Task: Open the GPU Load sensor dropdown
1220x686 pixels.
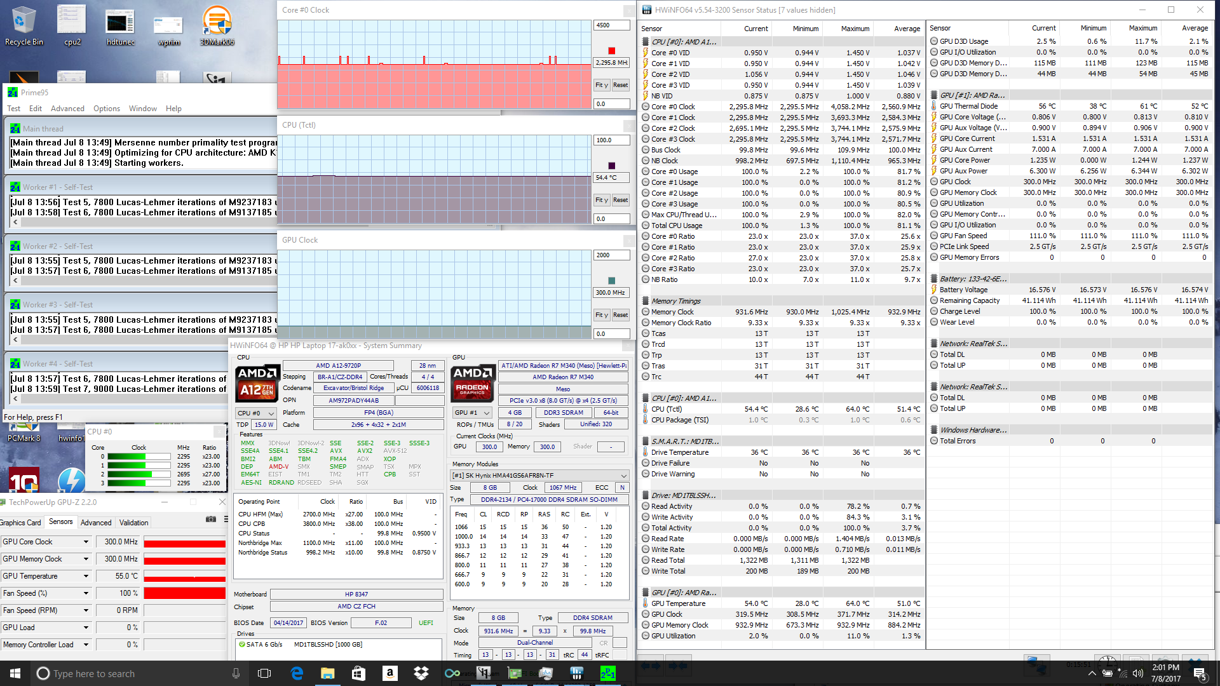Action: point(86,628)
